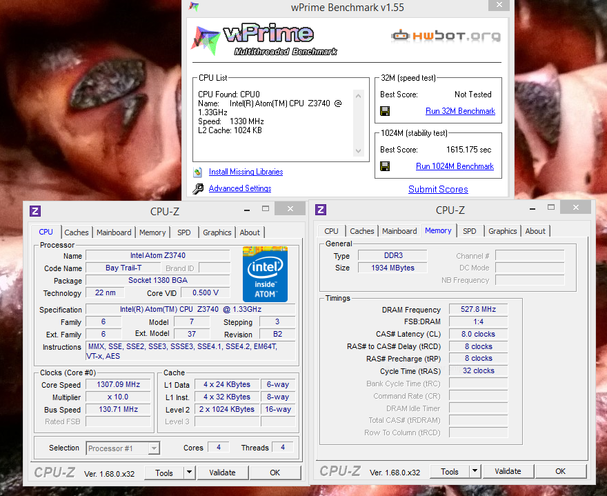Show the Graphics tab in the left CPU-Z window
Screen dimensions: 607x496
click(217, 232)
